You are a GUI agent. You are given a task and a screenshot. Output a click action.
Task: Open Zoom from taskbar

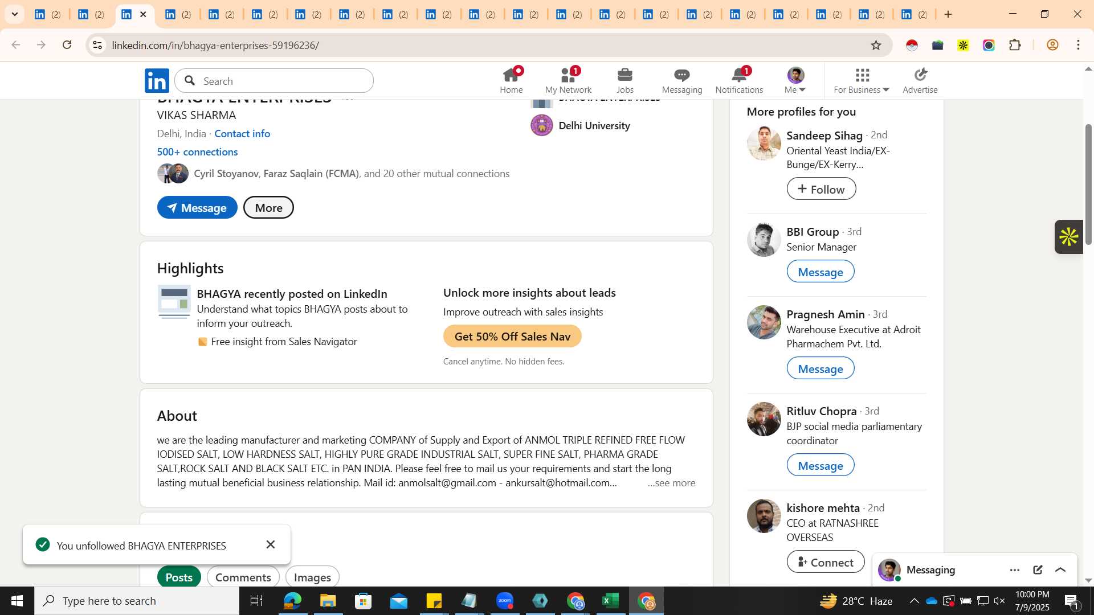tap(505, 601)
